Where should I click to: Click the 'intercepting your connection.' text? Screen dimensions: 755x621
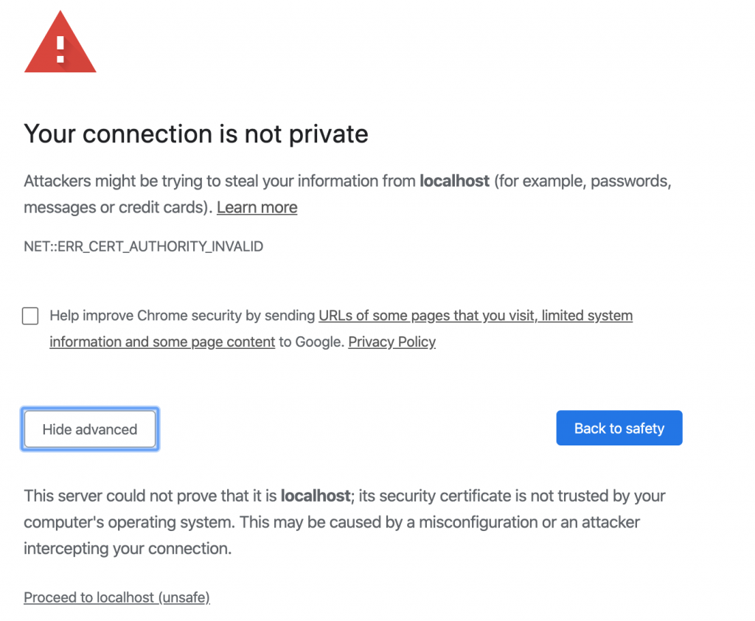coord(128,549)
